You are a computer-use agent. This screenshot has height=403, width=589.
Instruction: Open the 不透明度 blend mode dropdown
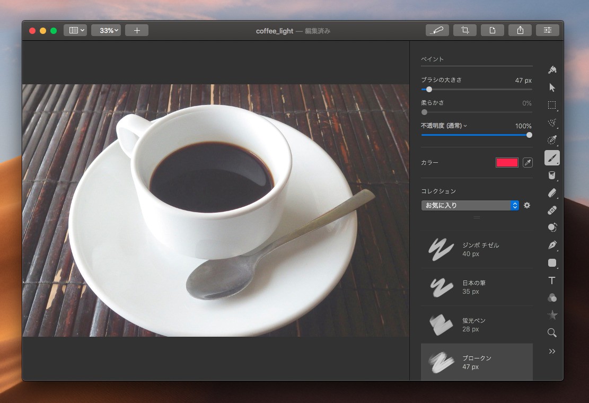click(x=444, y=126)
